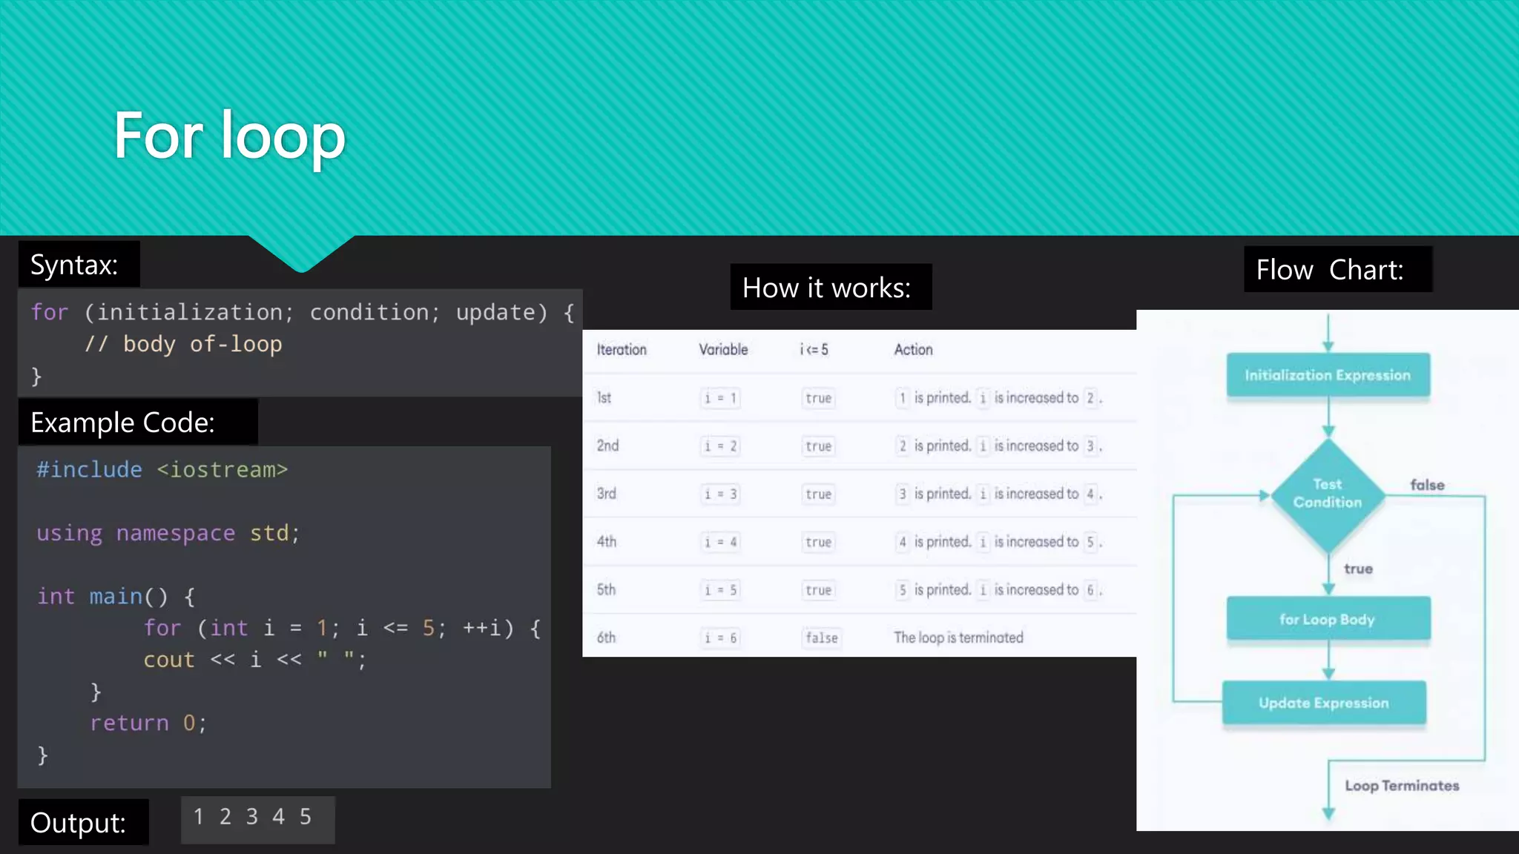Click '4 is printed. i is increased to 5' action
This screenshot has height=854, width=1519.
998,542
